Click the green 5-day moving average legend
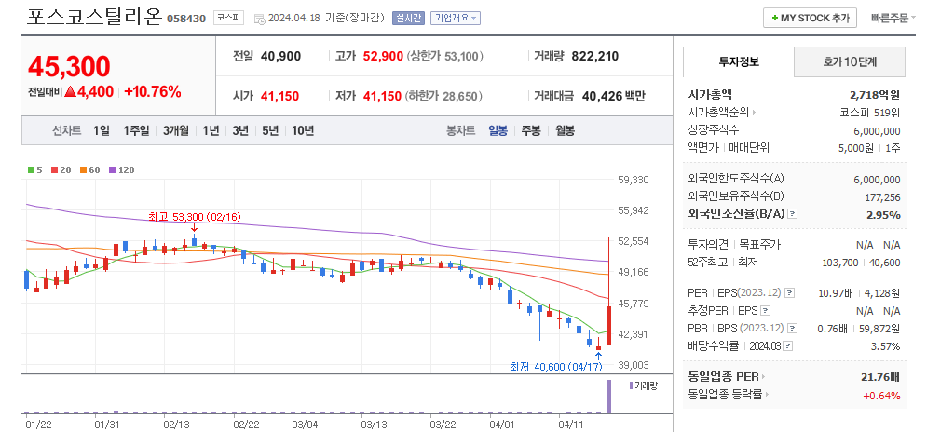Screen dimensions: 927x432 pos(34,170)
